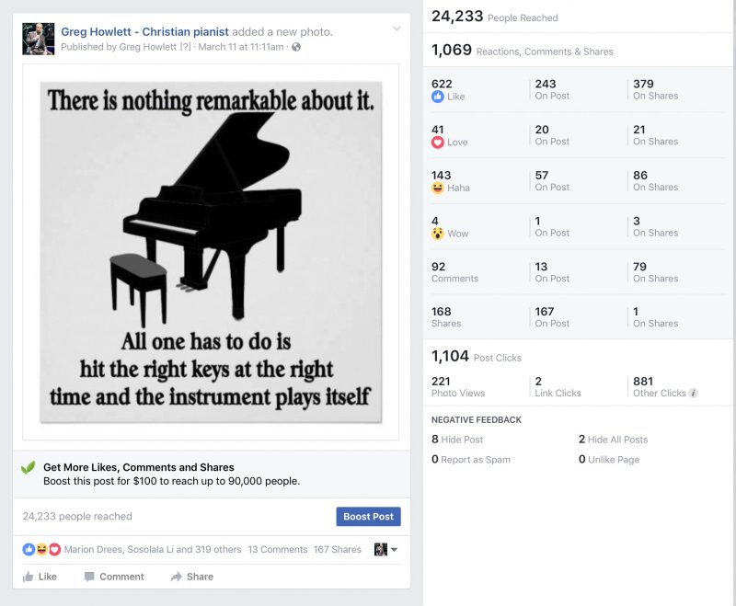
Task: Click the public globe privacy icon
Action: [x=296, y=47]
